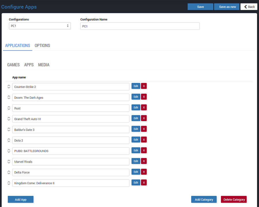Click the Configure Apps page title
The height and width of the screenshot is (207, 259).
click(19, 7)
